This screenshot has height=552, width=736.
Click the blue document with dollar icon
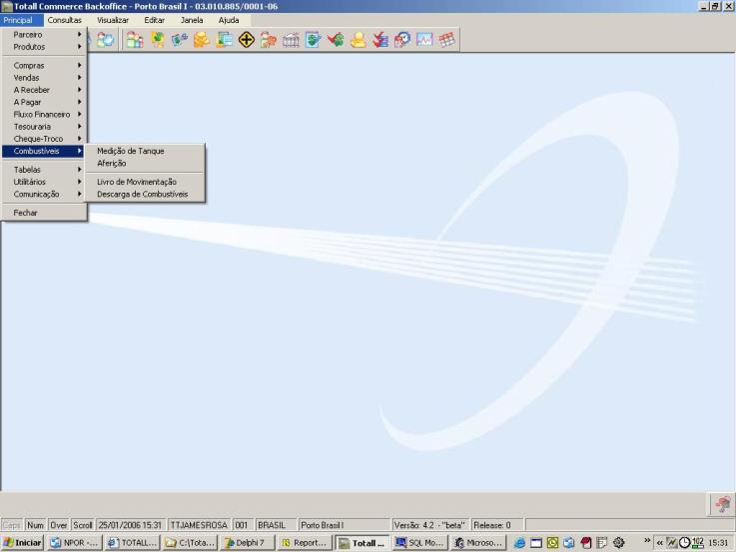click(313, 40)
